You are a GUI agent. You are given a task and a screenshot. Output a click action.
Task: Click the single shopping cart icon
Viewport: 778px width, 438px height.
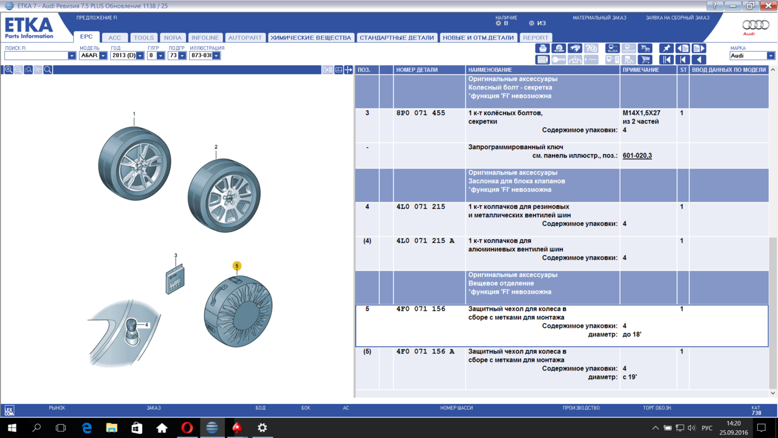(x=645, y=60)
